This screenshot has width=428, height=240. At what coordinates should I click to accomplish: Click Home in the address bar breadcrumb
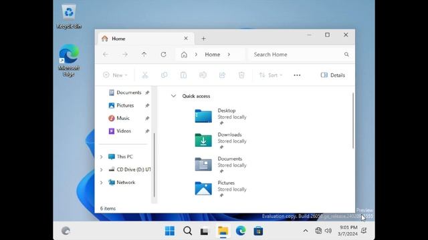(213, 55)
